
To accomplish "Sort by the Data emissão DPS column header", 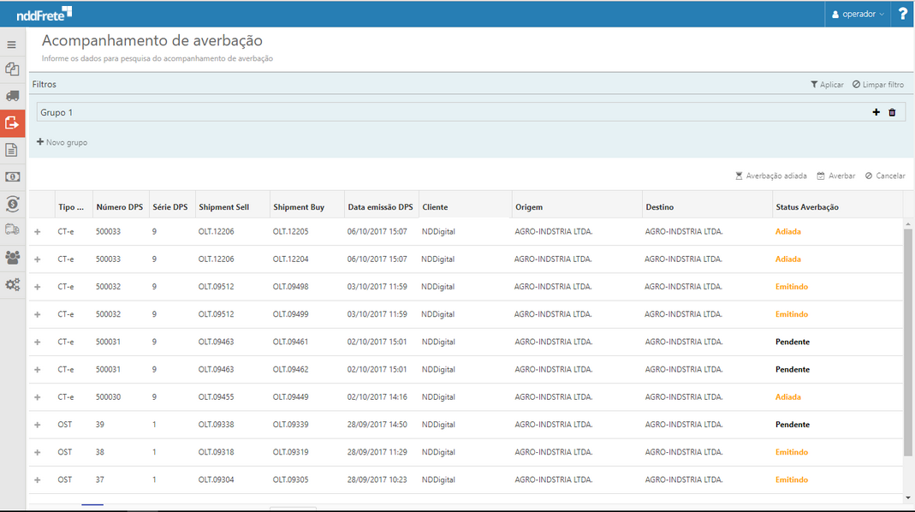I will click(x=380, y=207).
